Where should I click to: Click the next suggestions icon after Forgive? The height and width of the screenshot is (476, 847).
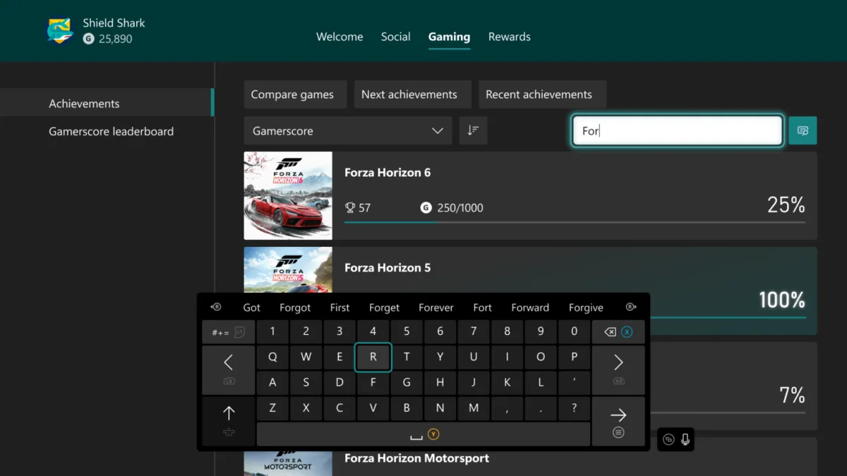coord(631,307)
